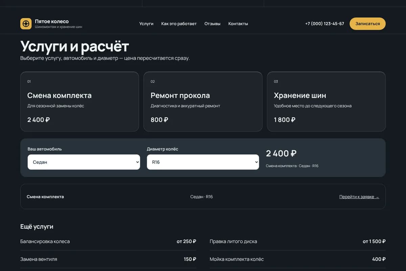Open the Контакты navigation link
Viewport: 406px width, 271px height.
238,24
